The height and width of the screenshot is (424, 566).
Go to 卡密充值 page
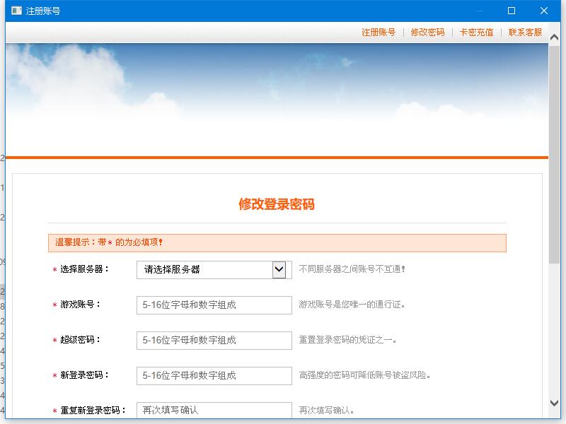pos(476,33)
